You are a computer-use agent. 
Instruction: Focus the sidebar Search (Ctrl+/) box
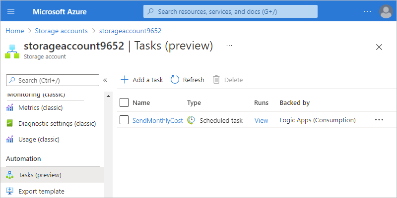coord(53,80)
